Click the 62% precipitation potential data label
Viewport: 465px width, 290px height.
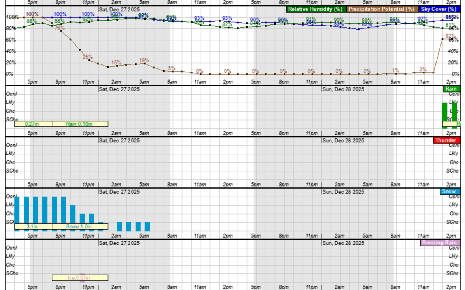point(450,36)
